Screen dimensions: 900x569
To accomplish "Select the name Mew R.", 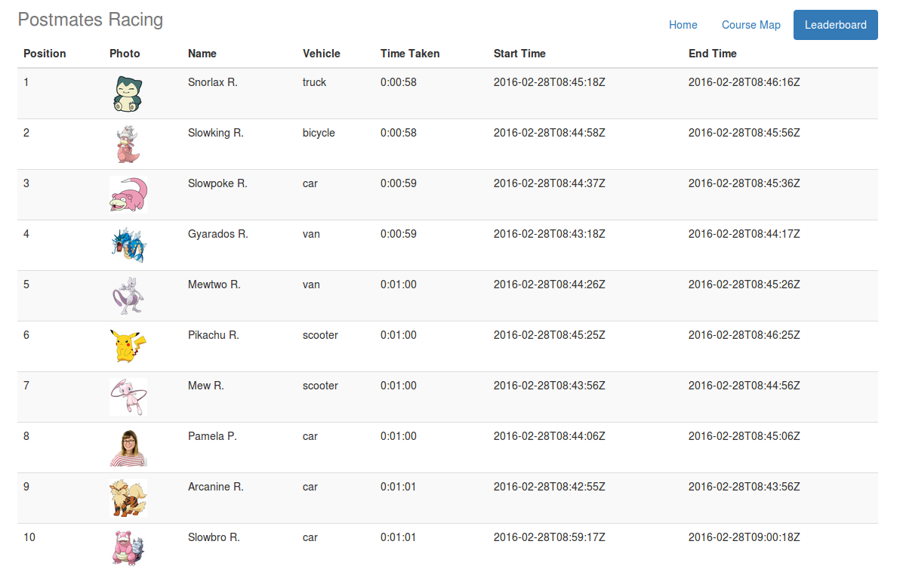I will [x=206, y=386].
